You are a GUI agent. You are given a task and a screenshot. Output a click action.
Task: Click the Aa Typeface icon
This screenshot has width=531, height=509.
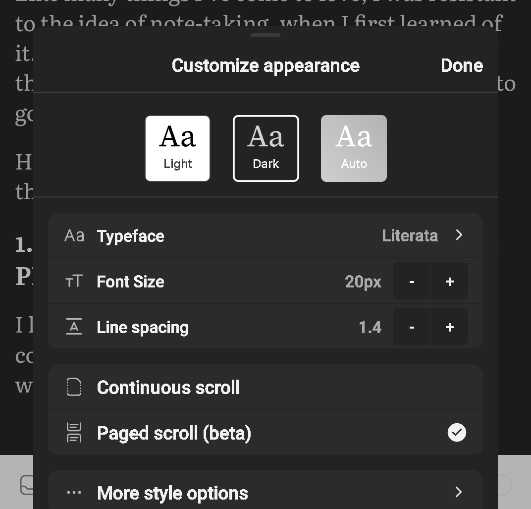pyautogui.click(x=74, y=235)
